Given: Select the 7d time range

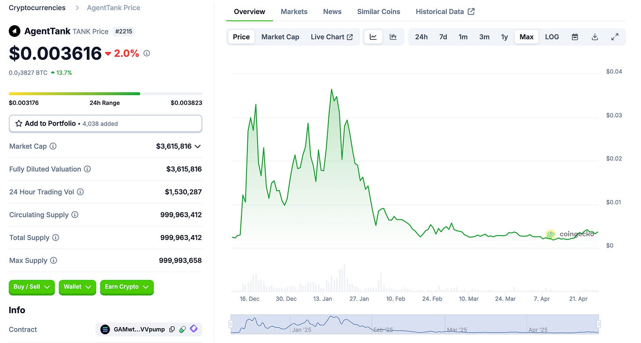Looking at the screenshot, I should pyautogui.click(x=443, y=37).
